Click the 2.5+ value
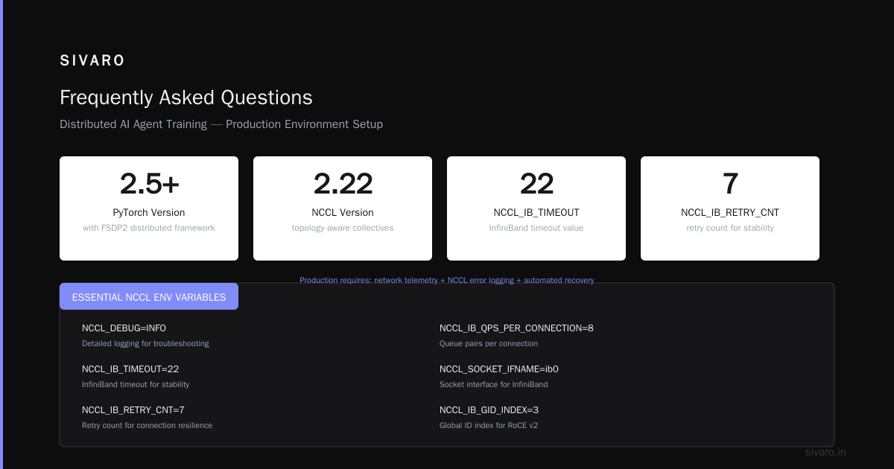This screenshot has height=469, width=894. coord(149,184)
